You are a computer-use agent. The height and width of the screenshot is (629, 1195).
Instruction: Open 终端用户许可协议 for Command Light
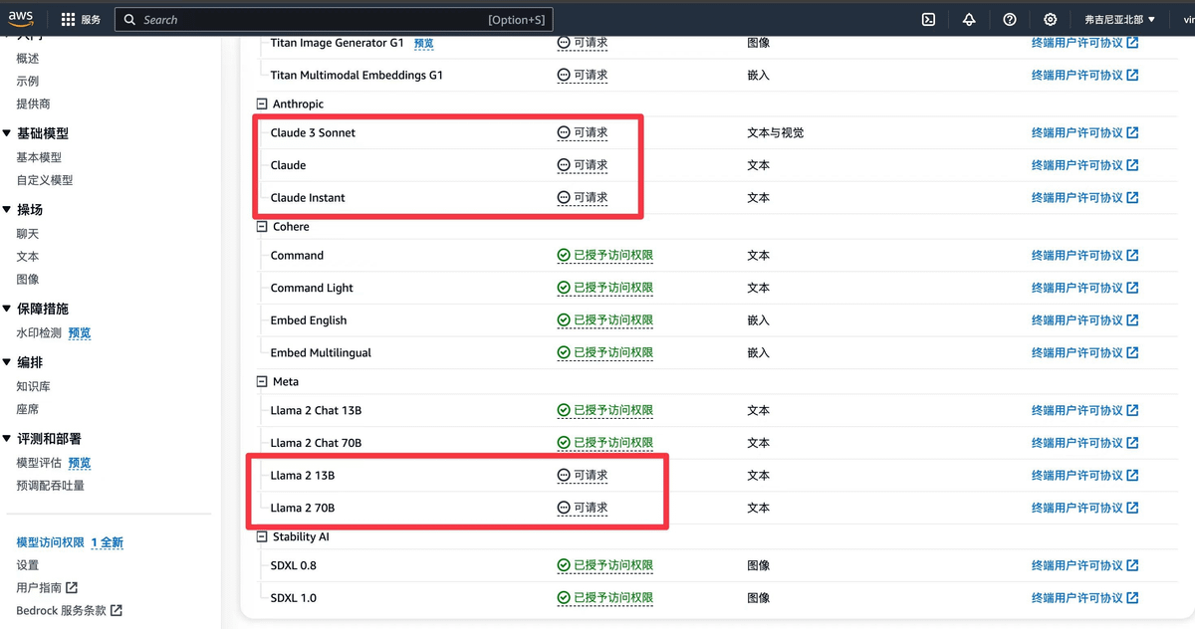click(1085, 289)
